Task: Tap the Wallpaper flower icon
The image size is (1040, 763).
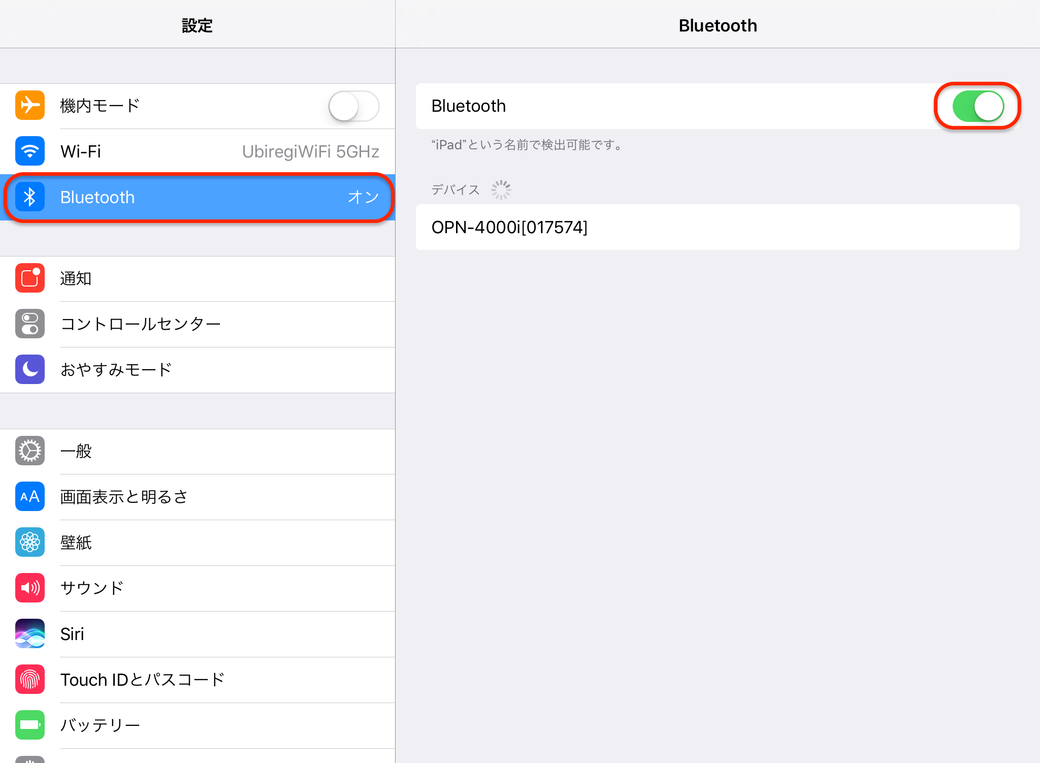Action: coord(30,543)
